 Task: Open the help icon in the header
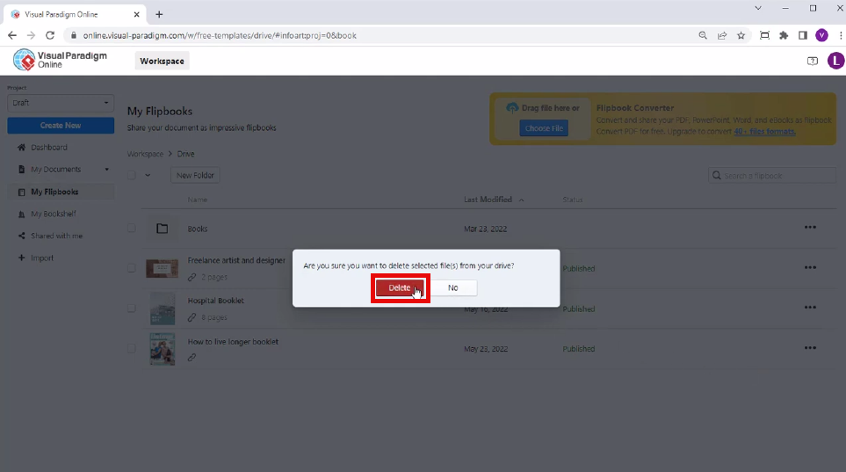pyautogui.click(x=812, y=61)
